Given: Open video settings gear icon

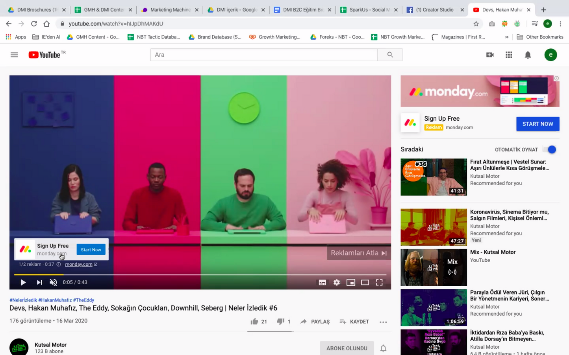Looking at the screenshot, I should click(337, 282).
